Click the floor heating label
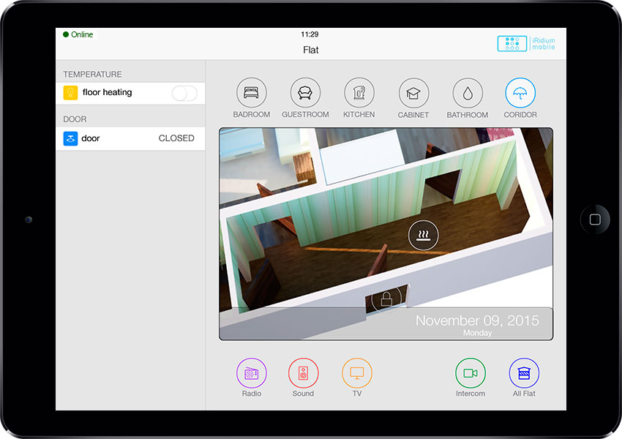The image size is (622, 439). coord(107,92)
